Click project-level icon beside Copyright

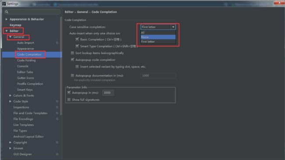[x=57, y=143]
